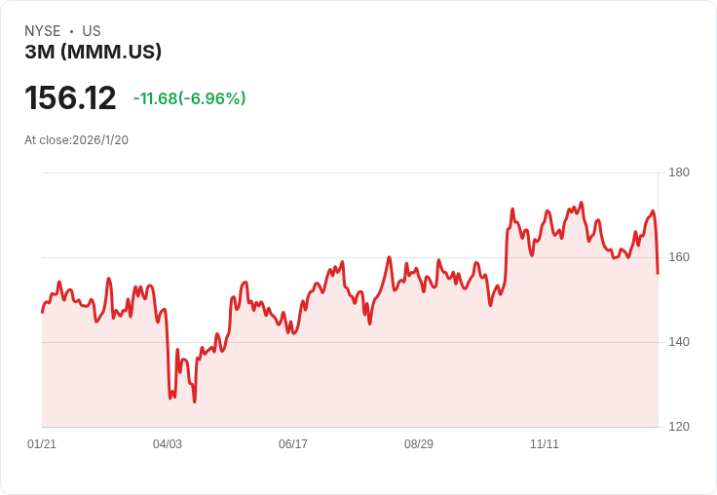Click the chart line's lowest point near 04/03
Image resolution: width=717 pixels, height=495 pixels.
(x=195, y=400)
